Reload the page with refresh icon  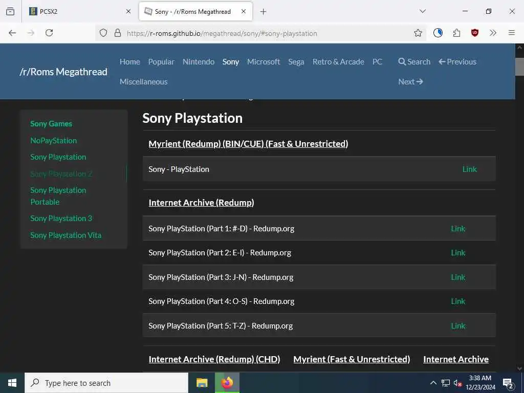point(49,33)
